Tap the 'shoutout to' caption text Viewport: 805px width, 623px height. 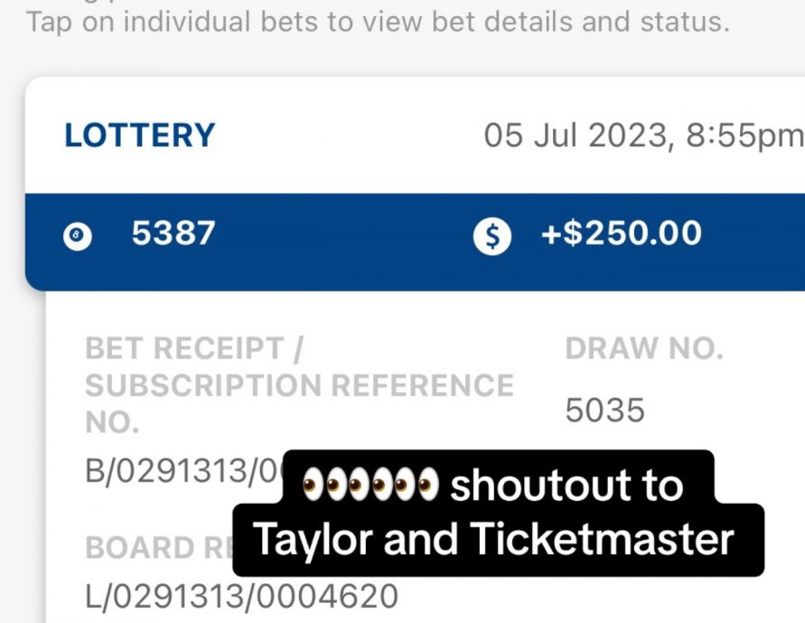point(566,486)
